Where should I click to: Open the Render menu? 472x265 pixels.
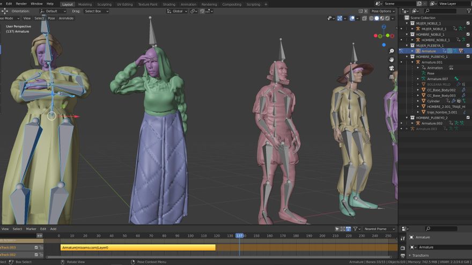pos(21,4)
